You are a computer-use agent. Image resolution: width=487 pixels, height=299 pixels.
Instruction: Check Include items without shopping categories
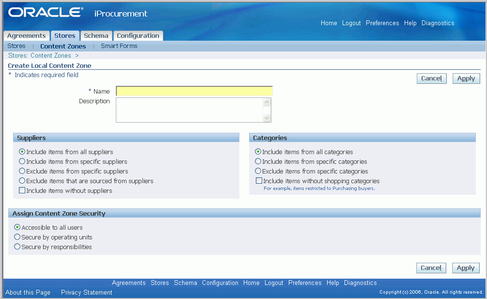259,180
